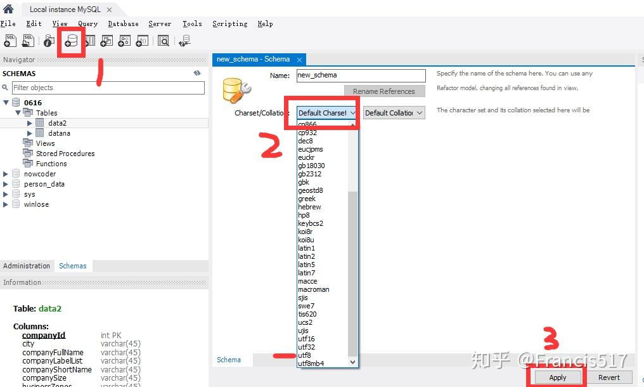
Task: Click inside the schema Name field
Action: [x=360, y=75]
